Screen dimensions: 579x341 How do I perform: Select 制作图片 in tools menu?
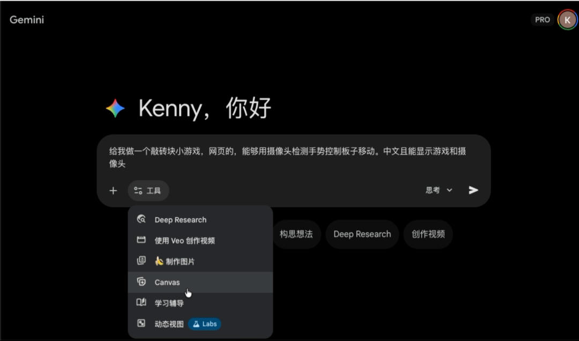pos(200,261)
